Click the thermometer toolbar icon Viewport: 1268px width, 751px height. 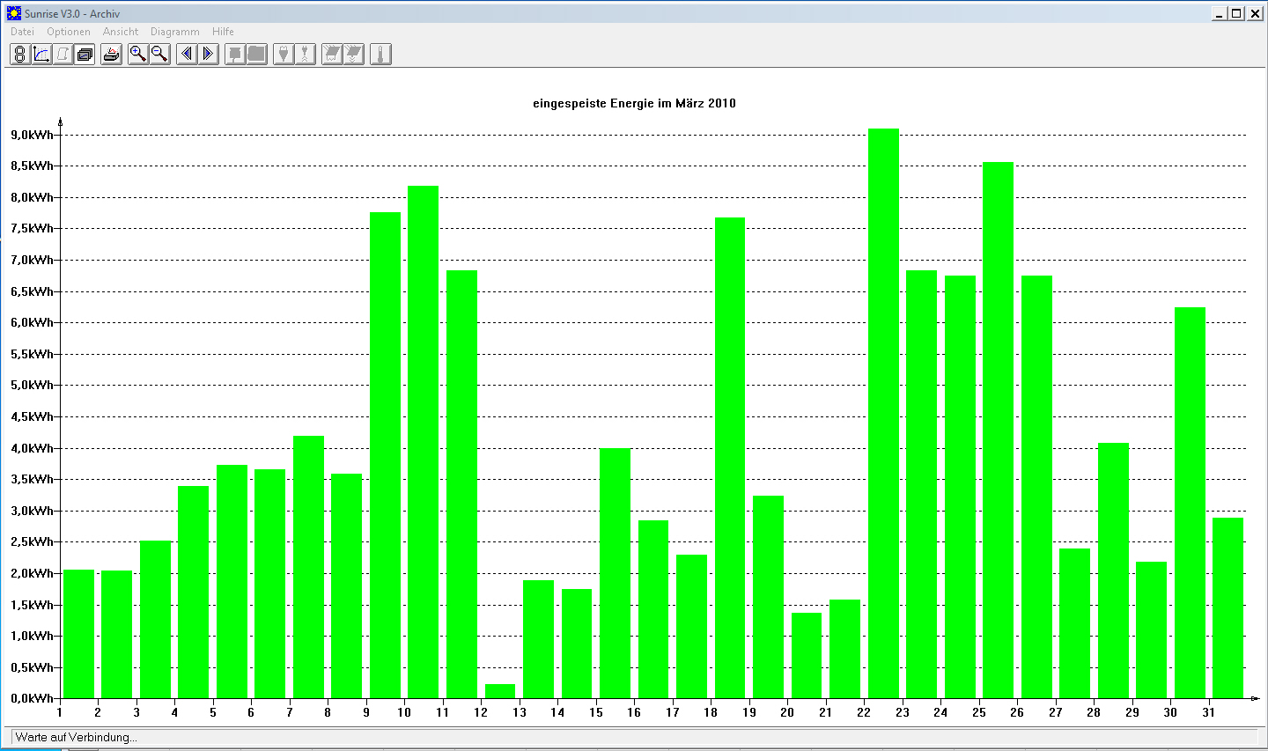tap(380, 55)
